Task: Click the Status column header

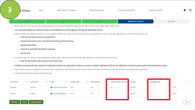Action: pos(133,82)
